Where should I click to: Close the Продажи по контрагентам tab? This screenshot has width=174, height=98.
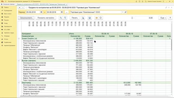(66, 4)
